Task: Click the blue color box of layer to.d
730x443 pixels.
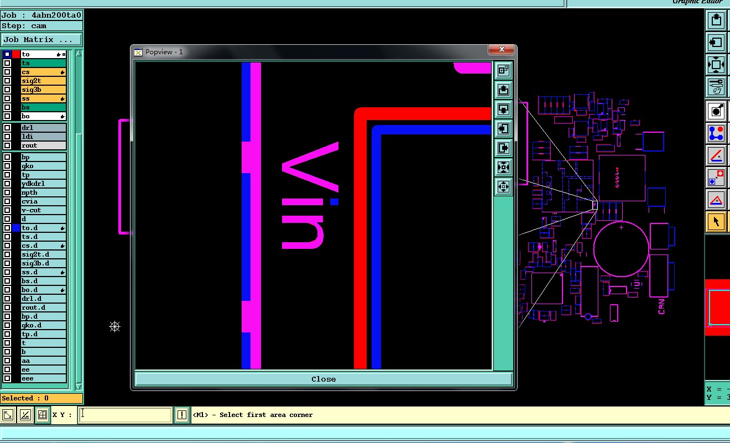Action: pos(16,228)
